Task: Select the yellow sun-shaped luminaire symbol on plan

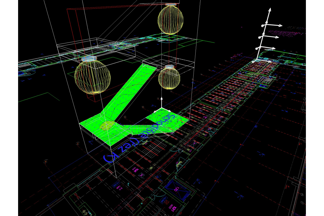Action: coord(151,169)
